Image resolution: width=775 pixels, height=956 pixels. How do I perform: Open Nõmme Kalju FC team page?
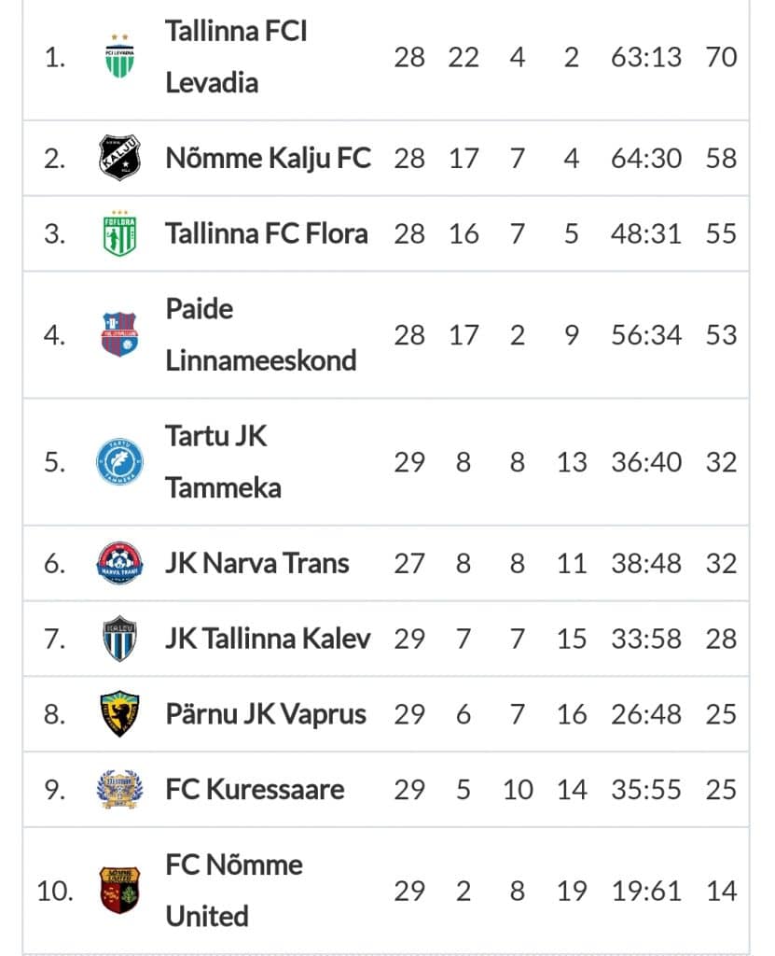268,159
